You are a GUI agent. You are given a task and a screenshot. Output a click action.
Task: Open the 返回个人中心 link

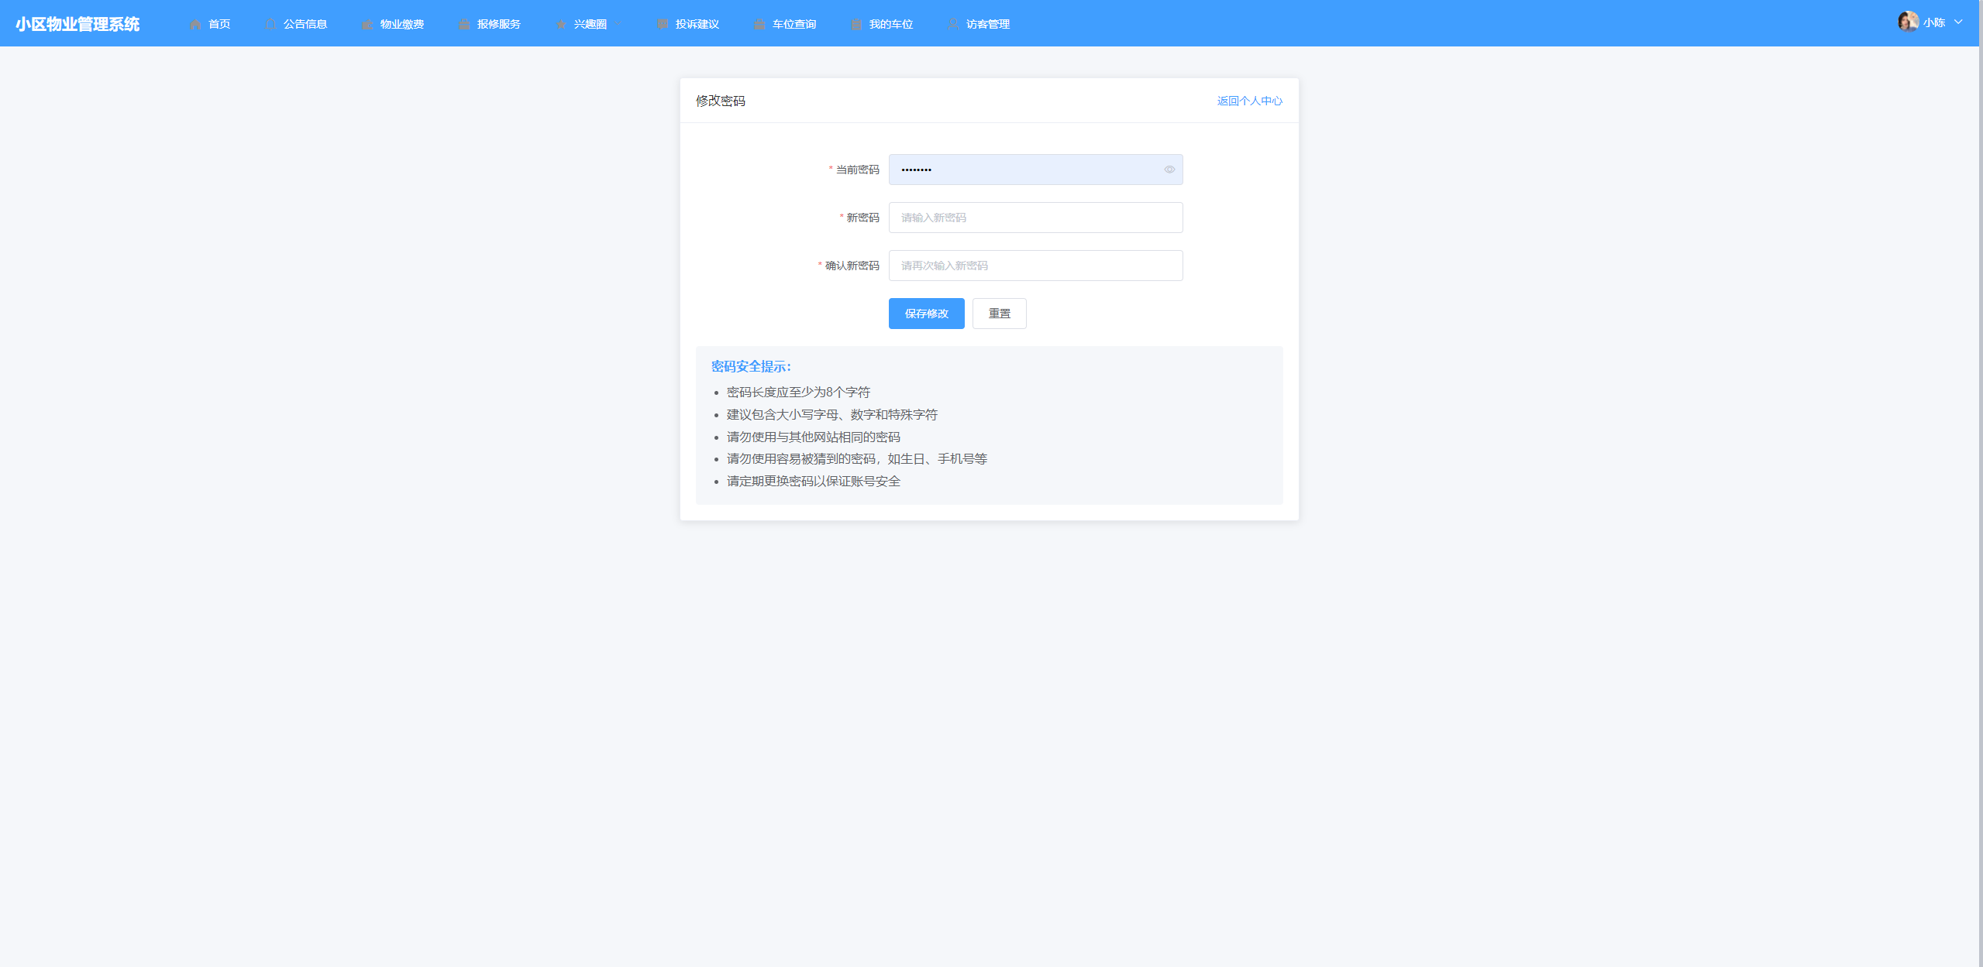coord(1249,101)
